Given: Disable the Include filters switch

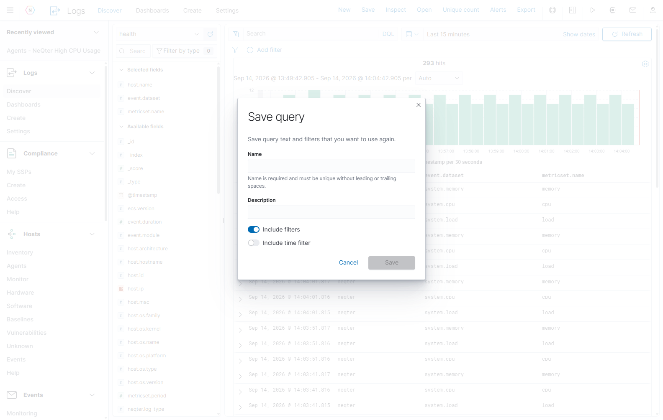Looking at the screenshot, I should tap(254, 229).
